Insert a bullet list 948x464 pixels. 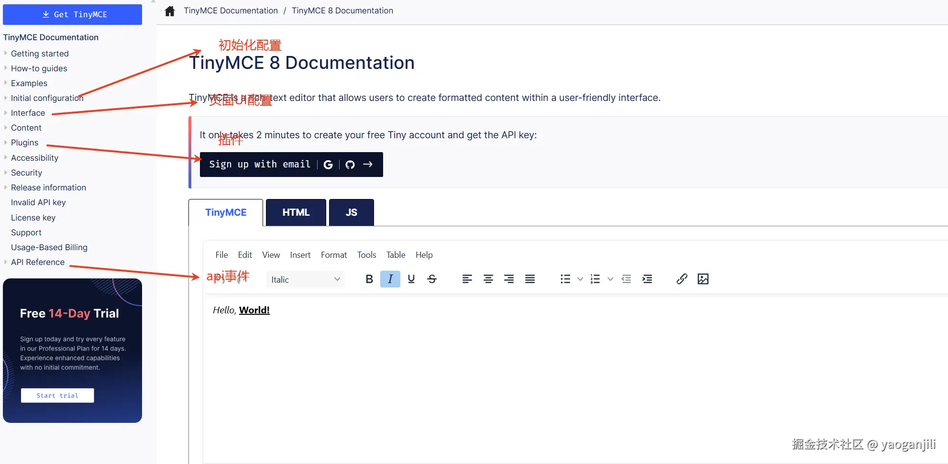565,279
